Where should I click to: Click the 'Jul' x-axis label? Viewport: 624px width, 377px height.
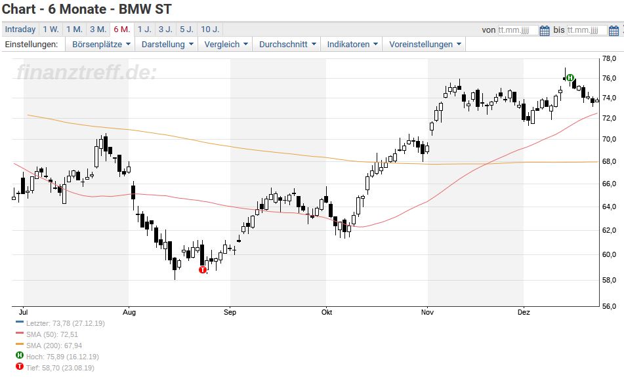pos(24,312)
